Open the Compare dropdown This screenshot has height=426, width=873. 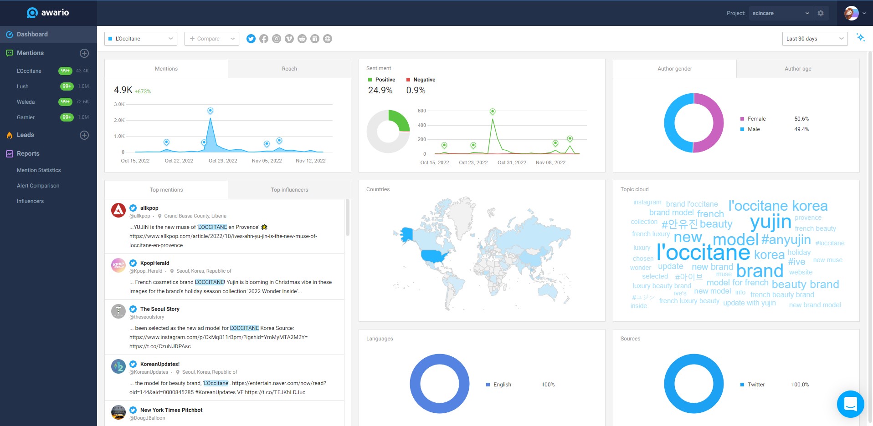click(212, 39)
